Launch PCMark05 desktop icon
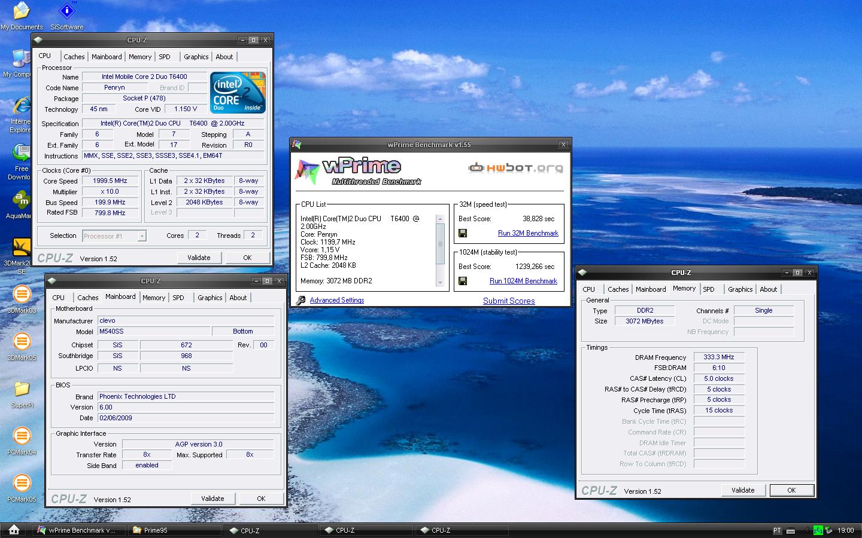Screen dimensions: 862x538 click(x=22, y=488)
